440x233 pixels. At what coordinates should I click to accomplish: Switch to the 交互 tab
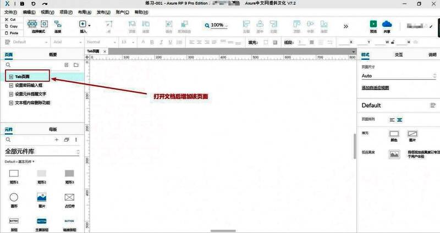pos(399,54)
